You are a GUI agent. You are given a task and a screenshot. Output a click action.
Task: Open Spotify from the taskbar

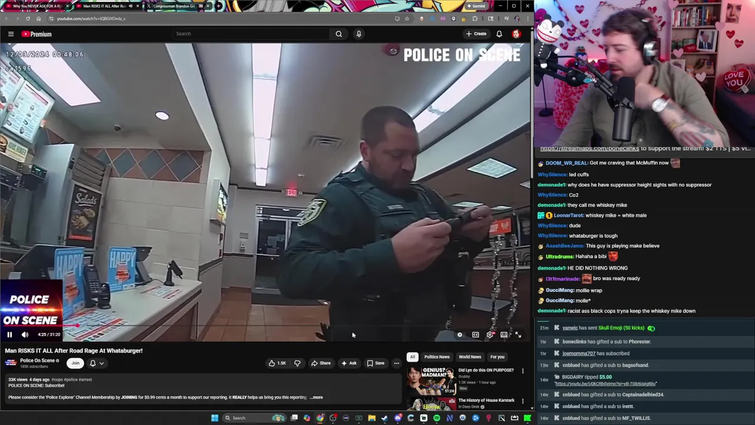pyautogui.click(x=436, y=418)
